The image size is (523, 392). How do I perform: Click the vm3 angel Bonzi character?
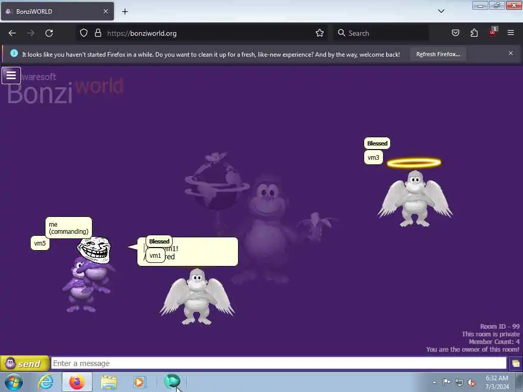tap(415, 199)
